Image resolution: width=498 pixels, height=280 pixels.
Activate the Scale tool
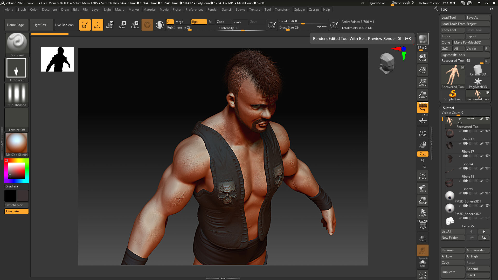tap(122, 25)
